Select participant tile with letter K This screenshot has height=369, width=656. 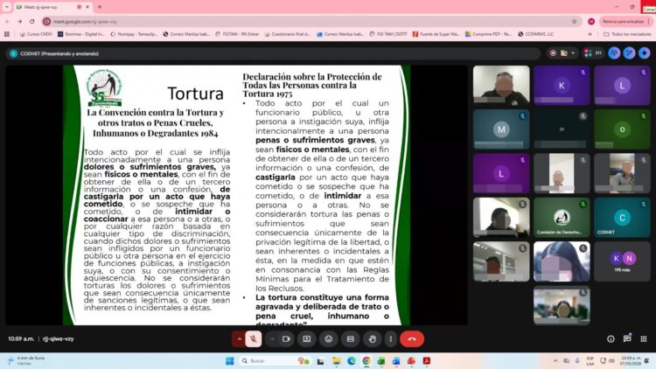point(562,86)
